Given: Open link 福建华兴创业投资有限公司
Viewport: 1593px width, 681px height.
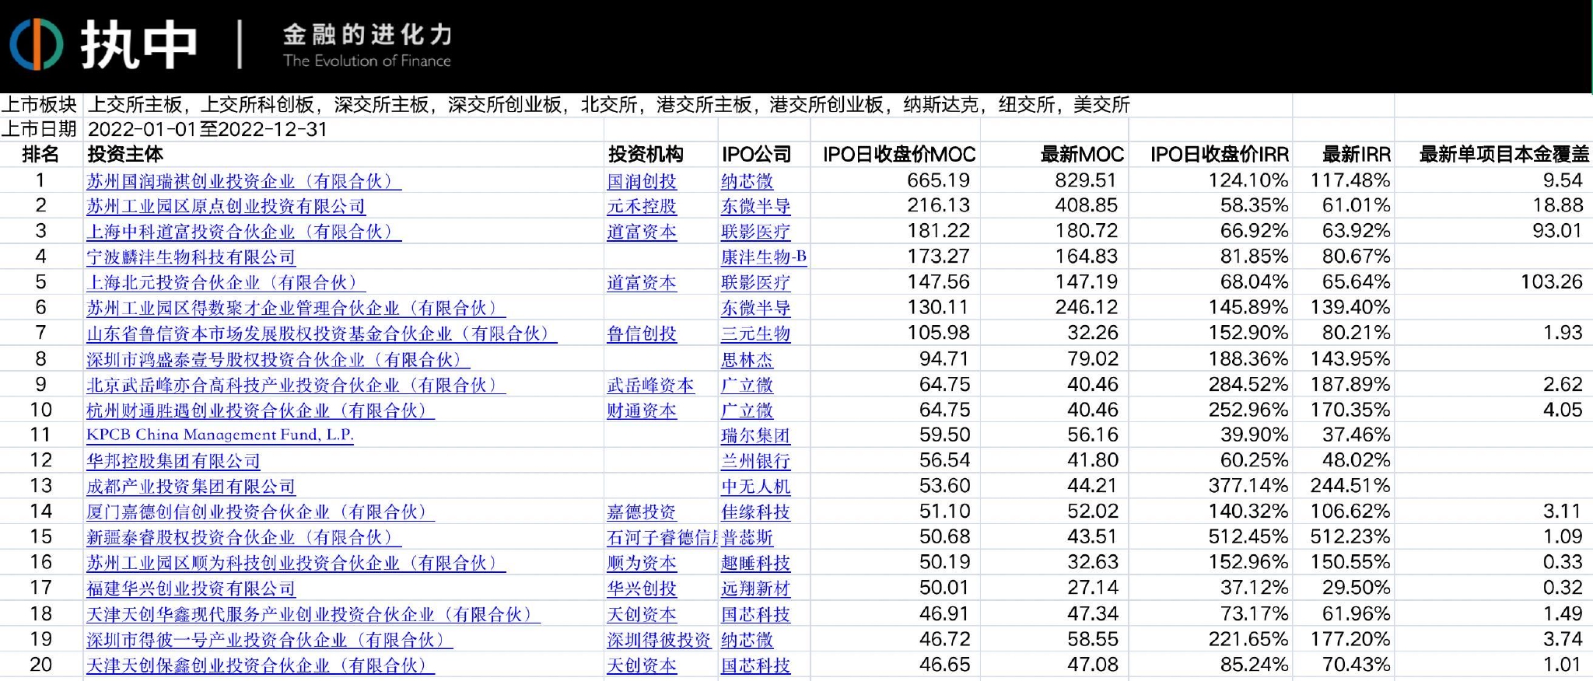Looking at the screenshot, I should tap(191, 589).
